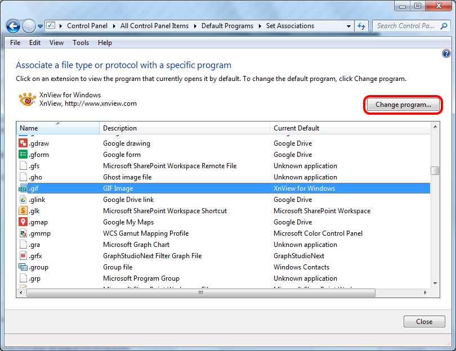Screen dimensions: 456x351
Task: Click the Forward navigation arrow
Action: click(x=29, y=26)
